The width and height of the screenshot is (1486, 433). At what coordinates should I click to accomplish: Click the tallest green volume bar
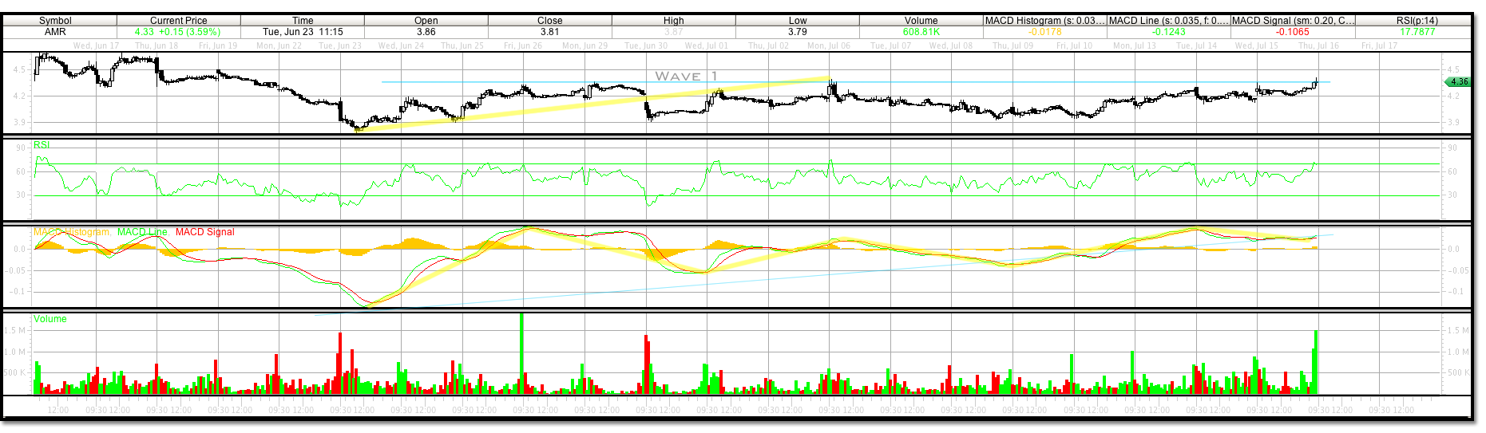click(522, 351)
